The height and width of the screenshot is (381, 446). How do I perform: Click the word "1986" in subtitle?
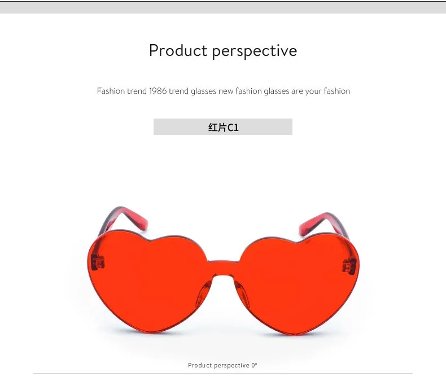(x=158, y=91)
